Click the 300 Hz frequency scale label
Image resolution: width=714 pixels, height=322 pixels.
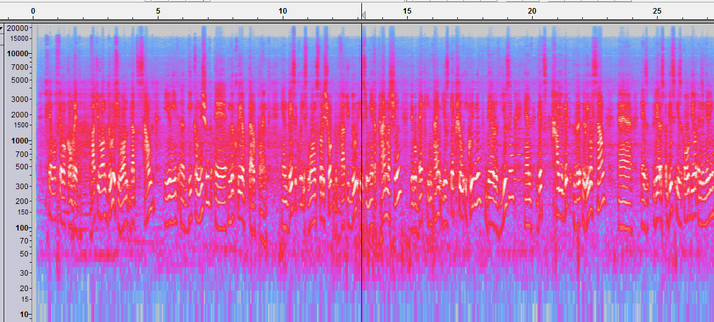click(x=22, y=186)
